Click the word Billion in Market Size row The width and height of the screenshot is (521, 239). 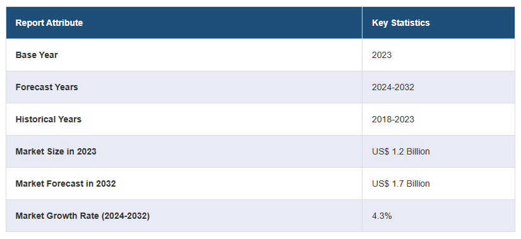point(418,151)
